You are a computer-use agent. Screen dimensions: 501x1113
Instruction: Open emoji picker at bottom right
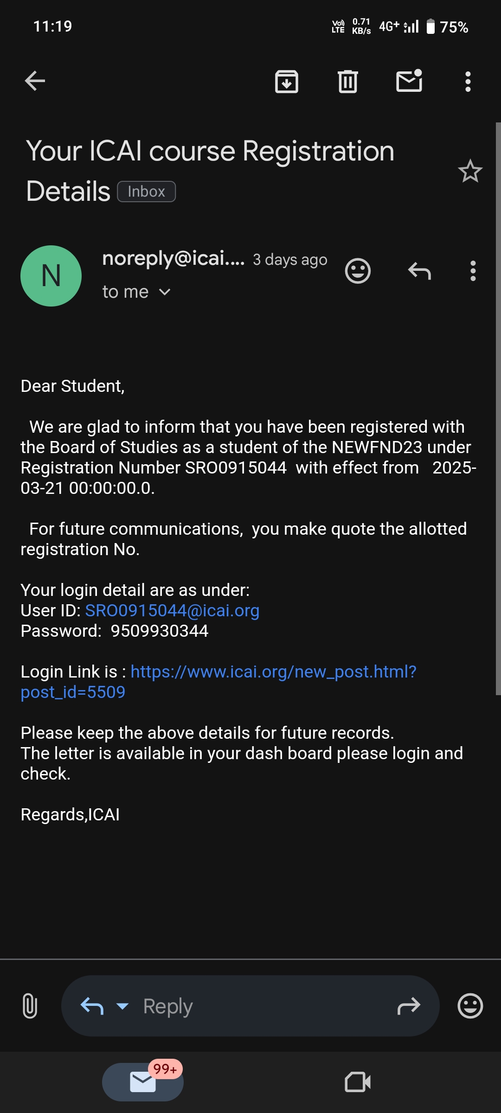[x=470, y=1006]
